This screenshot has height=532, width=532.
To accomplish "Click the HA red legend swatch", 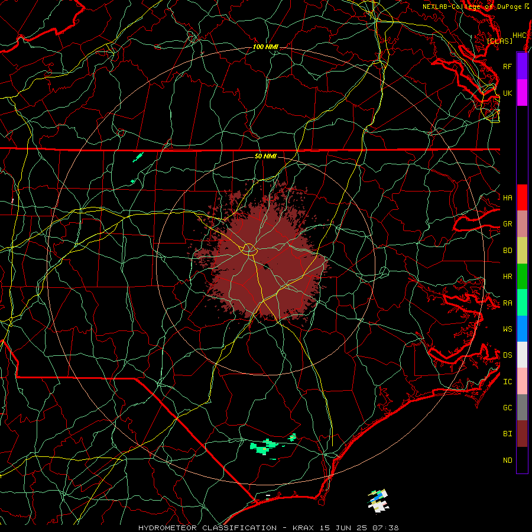I will 522,197.
